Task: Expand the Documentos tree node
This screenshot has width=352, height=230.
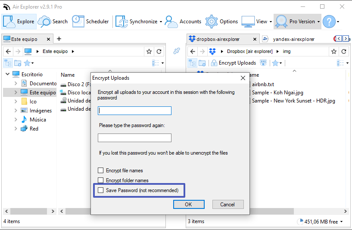Action: pos(16,83)
